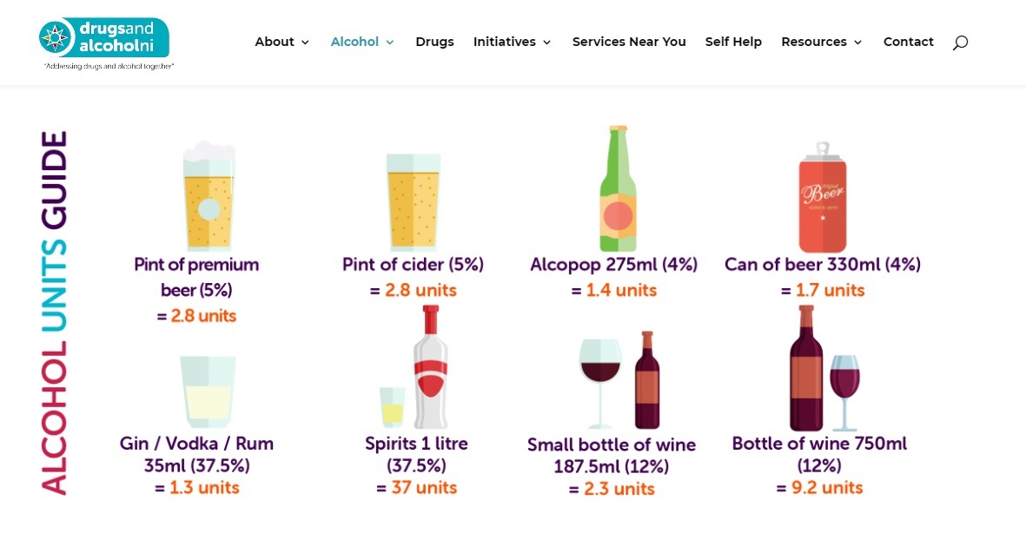Click the pint of premium beer glass image

209,196
